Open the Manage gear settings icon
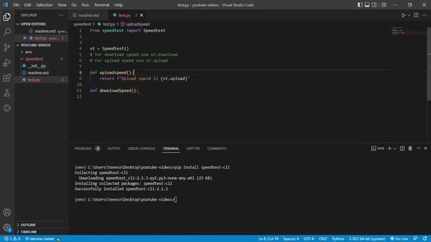 [7, 227]
